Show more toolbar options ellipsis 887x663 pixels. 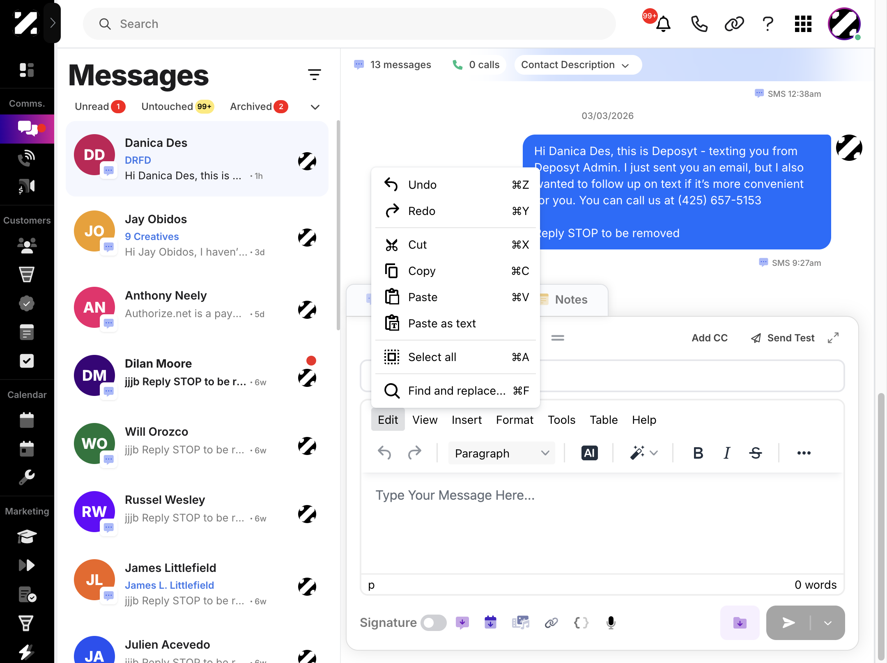pyautogui.click(x=804, y=453)
